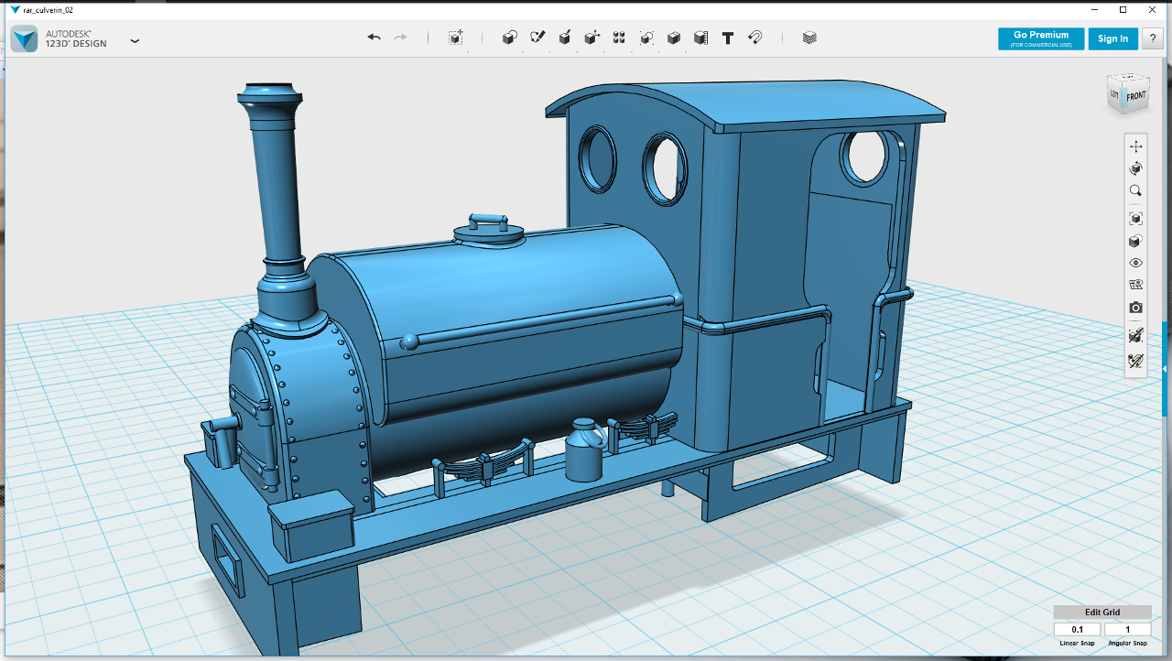Maximize the 123D Design window
1172x661 pixels.
click(1123, 9)
